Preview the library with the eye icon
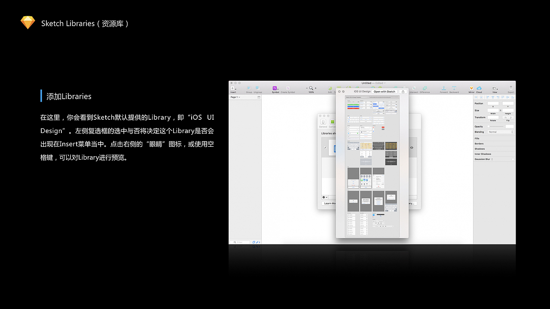This screenshot has width=550, height=309. click(412, 148)
